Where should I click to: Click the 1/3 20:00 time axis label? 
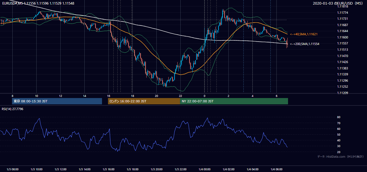click(x=156, y=169)
